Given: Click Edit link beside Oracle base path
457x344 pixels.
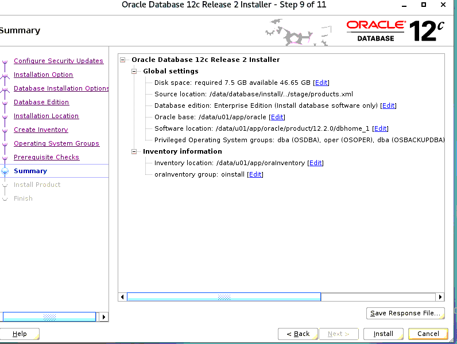Looking at the screenshot, I should (x=277, y=117).
